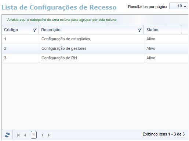
Task: Sort by the Status column header
Action: pyautogui.click(x=152, y=30)
